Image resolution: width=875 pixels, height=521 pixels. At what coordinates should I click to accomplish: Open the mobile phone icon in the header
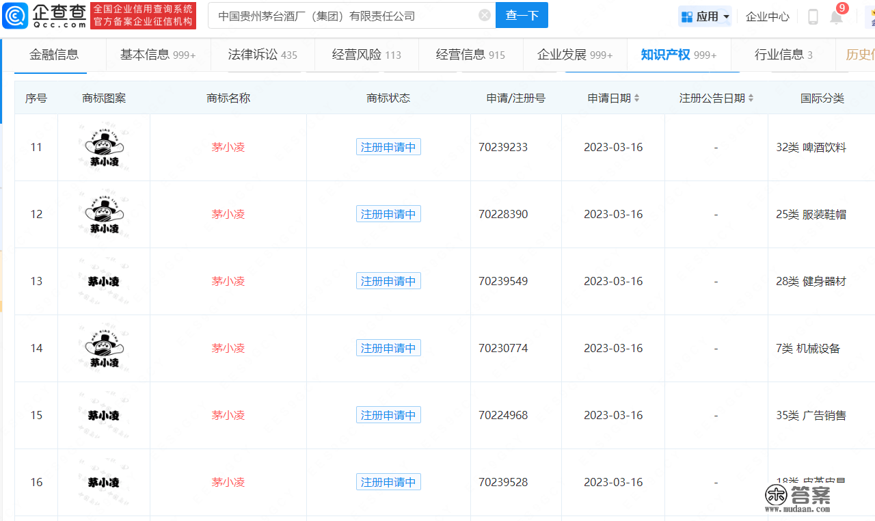tap(813, 16)
